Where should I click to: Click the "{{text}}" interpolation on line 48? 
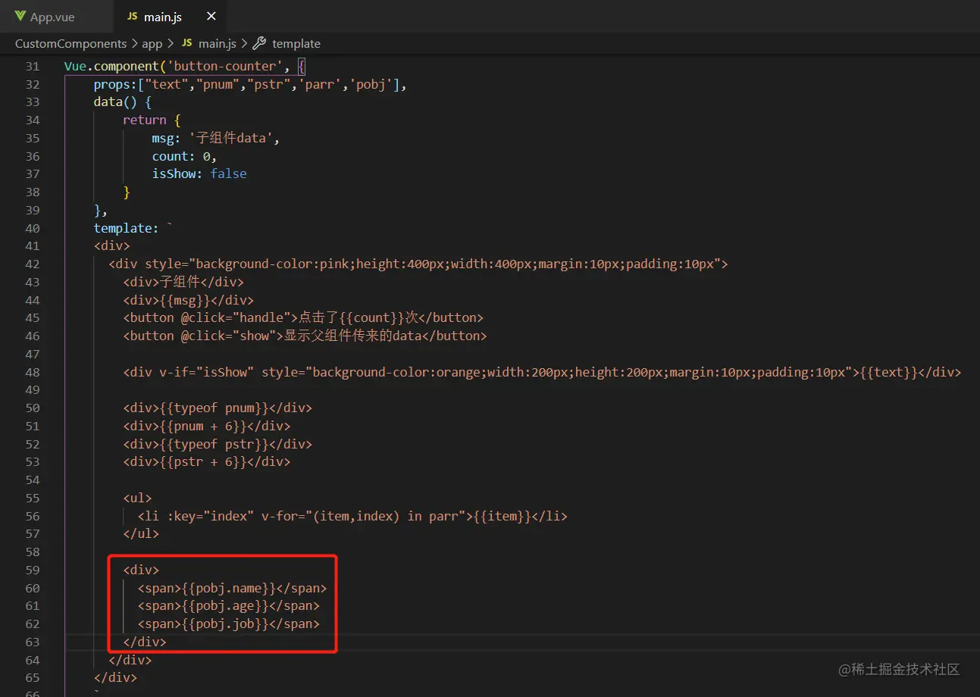(x=888, y=372)
